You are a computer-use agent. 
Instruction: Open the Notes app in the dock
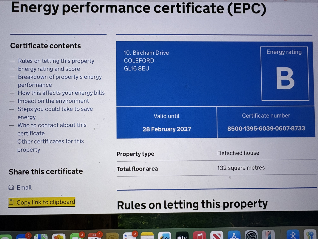(147, 237)
